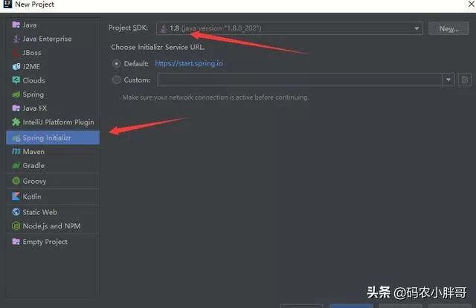Click the network connection reminder text
Viewport: 476px width, 308px height.
pos(216,97)
